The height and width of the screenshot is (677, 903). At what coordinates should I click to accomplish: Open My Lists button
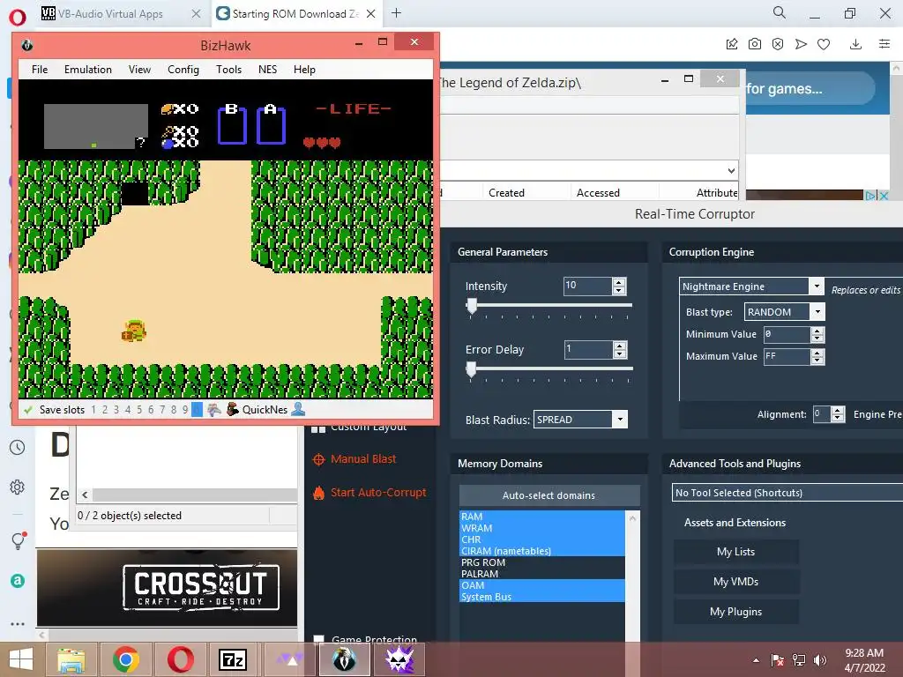tap(736, 552)
